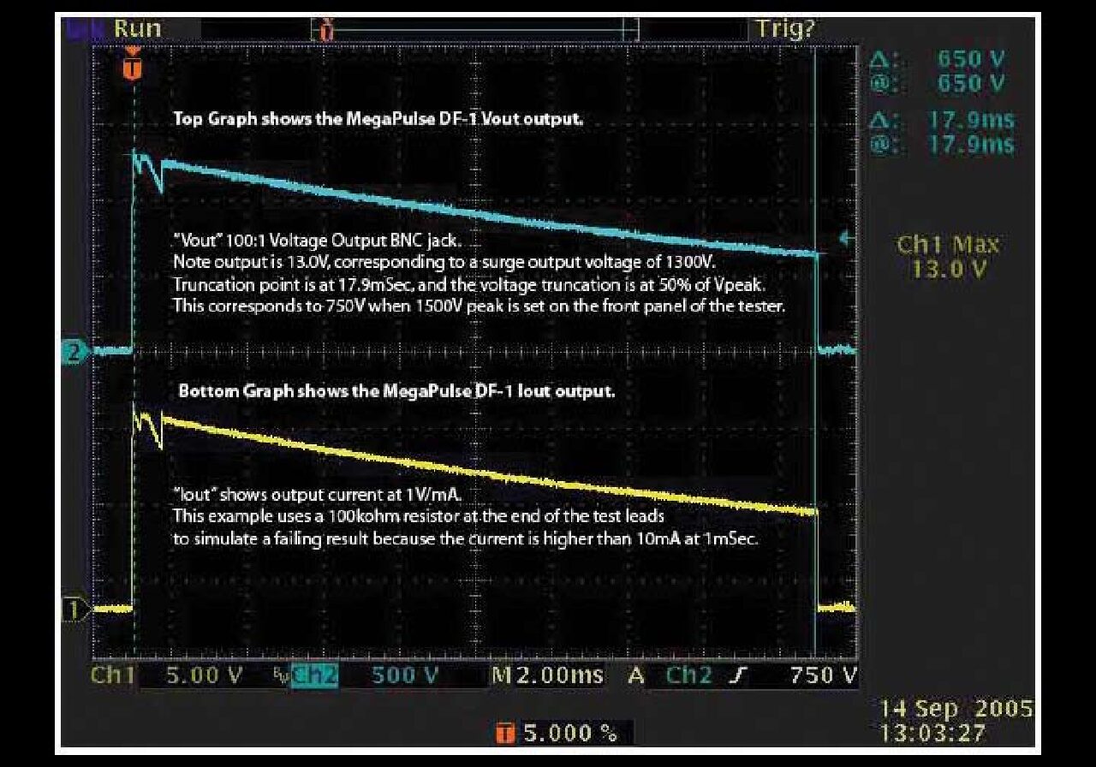Click the trigger level arrow at right graticule edge

click(847, 239)
